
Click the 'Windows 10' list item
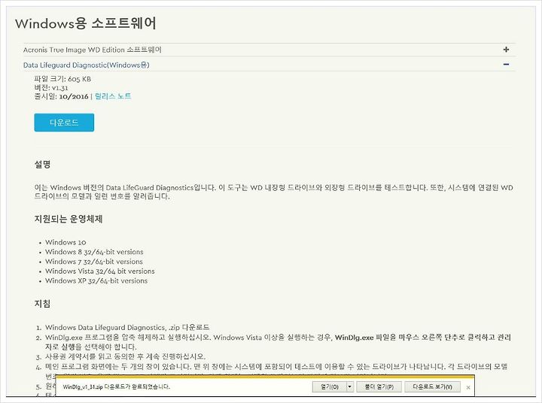(65, 242)
